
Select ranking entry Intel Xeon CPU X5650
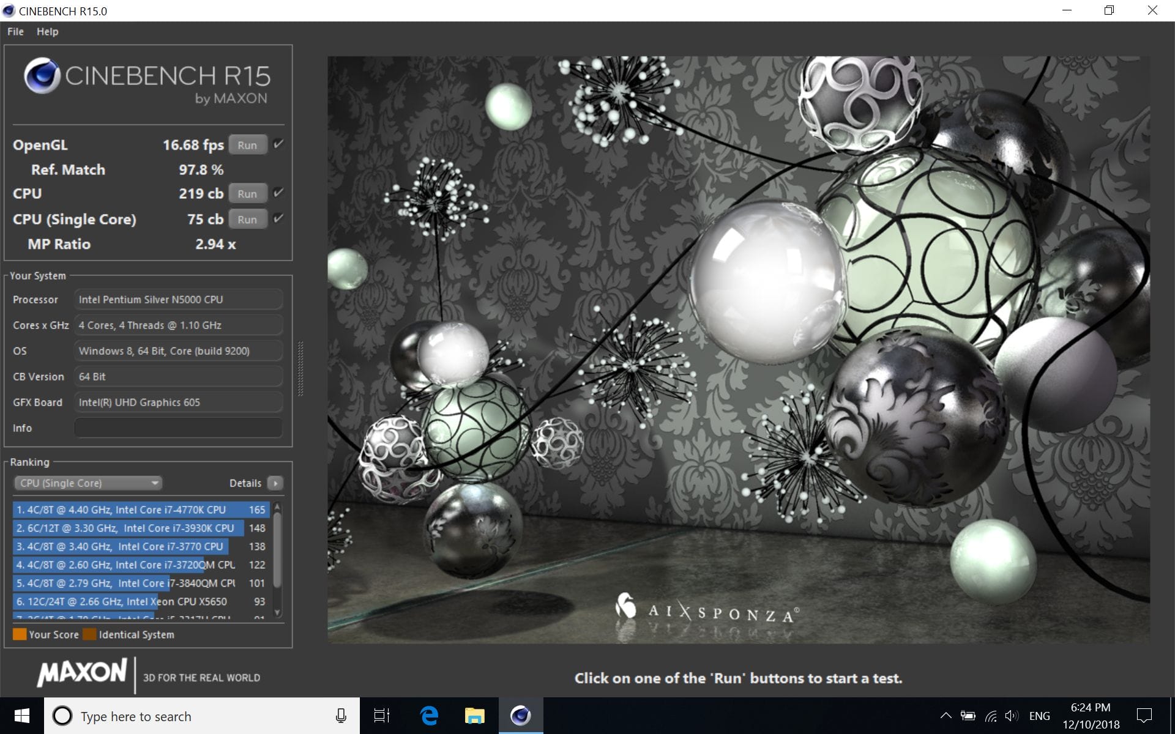(141, 601)
